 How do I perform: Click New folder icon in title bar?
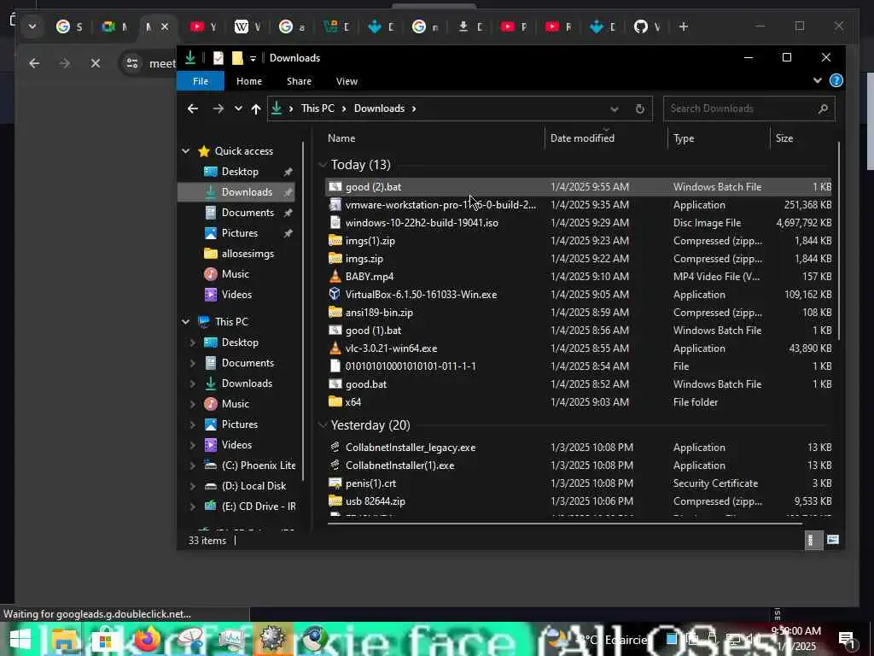click(237, 57)
